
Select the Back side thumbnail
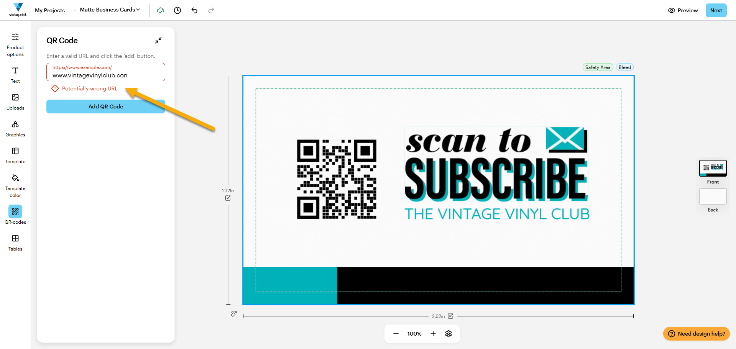point(713,197)
